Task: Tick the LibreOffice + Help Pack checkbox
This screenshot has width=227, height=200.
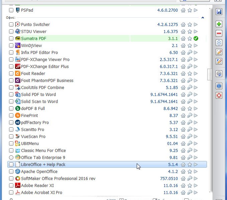Action: pyautogui.click(x=11, y=165)
